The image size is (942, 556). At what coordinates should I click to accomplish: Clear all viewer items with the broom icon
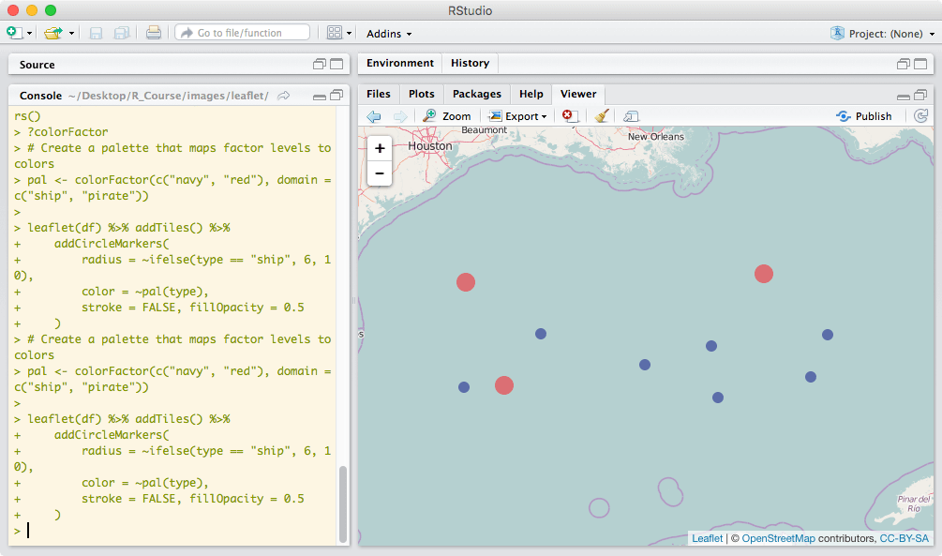coord(602,116)
